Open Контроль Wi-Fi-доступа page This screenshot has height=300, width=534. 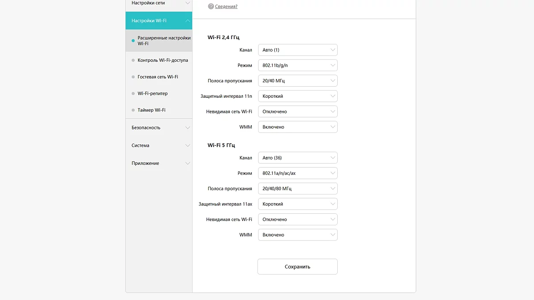tap(162, 60)
